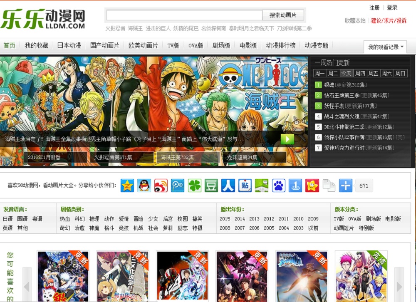Open the 首页 navigation tab
The width and height of the screenshot is (416, 302).
tap(9, 45)
